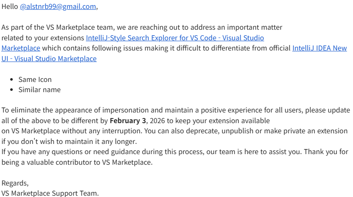Screen dimensions: 353x197
Task: Click the line starting 'As part of the VS Marketplace team'
Action: 142,28
